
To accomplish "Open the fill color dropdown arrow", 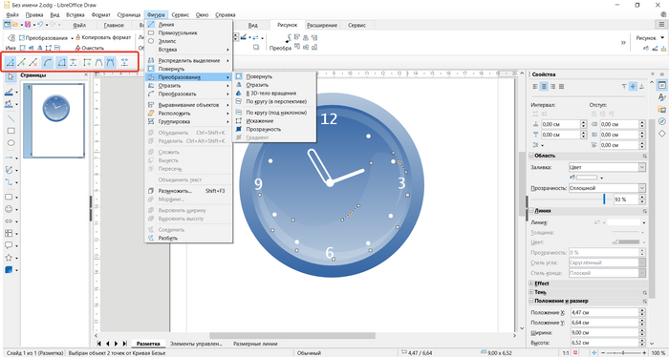I will [601, 178].
